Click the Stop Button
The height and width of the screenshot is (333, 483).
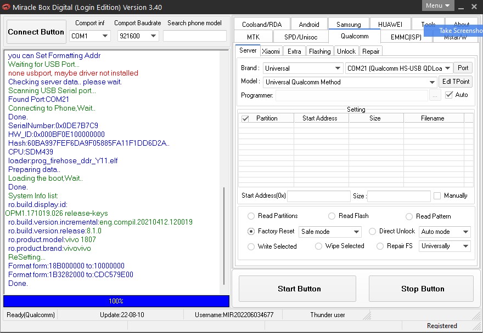coord(421,289)
